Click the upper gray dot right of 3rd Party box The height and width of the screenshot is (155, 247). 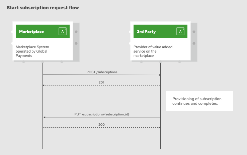coord(194,32)
